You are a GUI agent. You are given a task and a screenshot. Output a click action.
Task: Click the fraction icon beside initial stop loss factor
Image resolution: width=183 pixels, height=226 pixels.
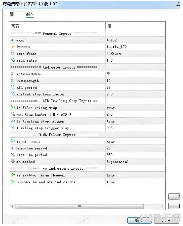[x=13, y=94]
